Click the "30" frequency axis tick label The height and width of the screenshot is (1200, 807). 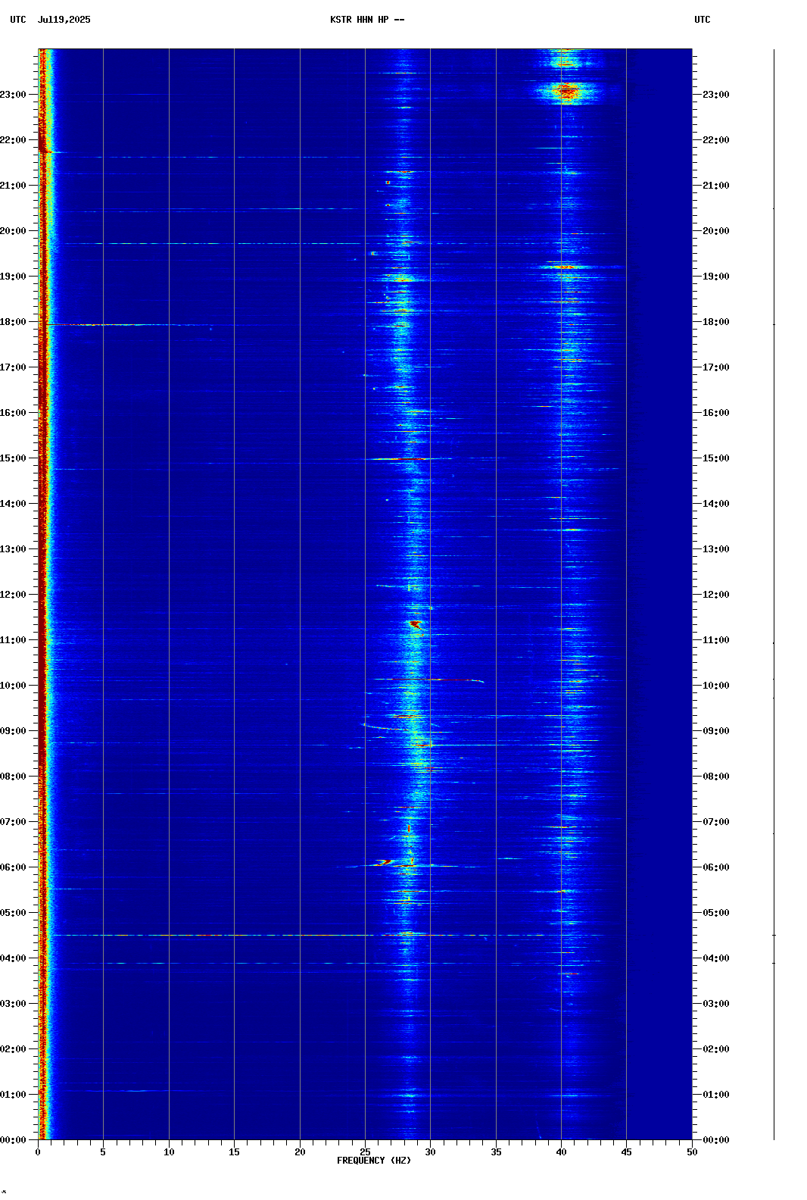tap(430, 1152)
